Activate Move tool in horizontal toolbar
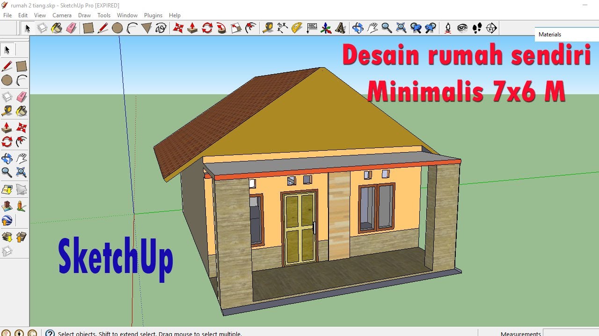Viewport: 599px width, 336px height. coord(178,28)
